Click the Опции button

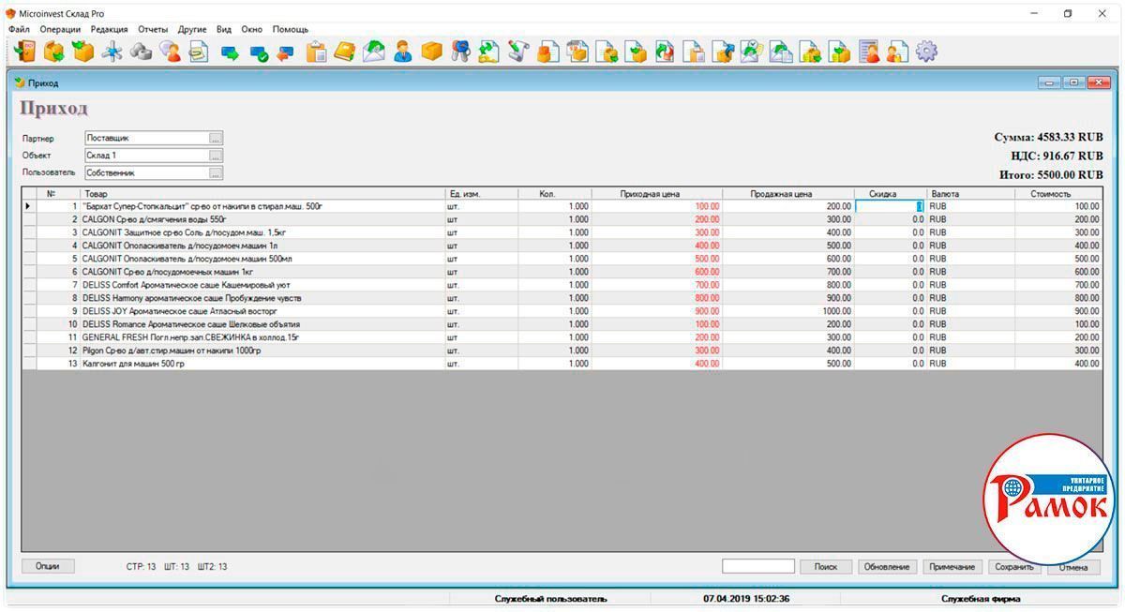(48, 567)
